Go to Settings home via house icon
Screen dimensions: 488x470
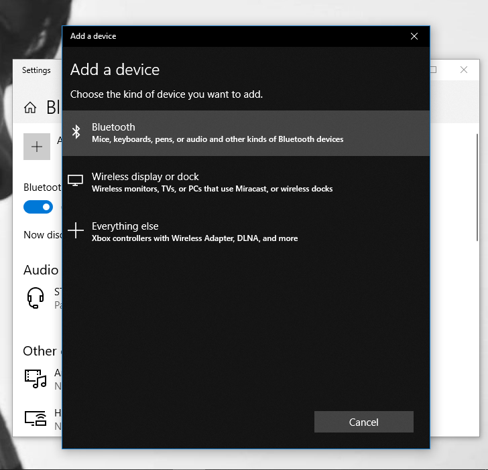point(30,108)
